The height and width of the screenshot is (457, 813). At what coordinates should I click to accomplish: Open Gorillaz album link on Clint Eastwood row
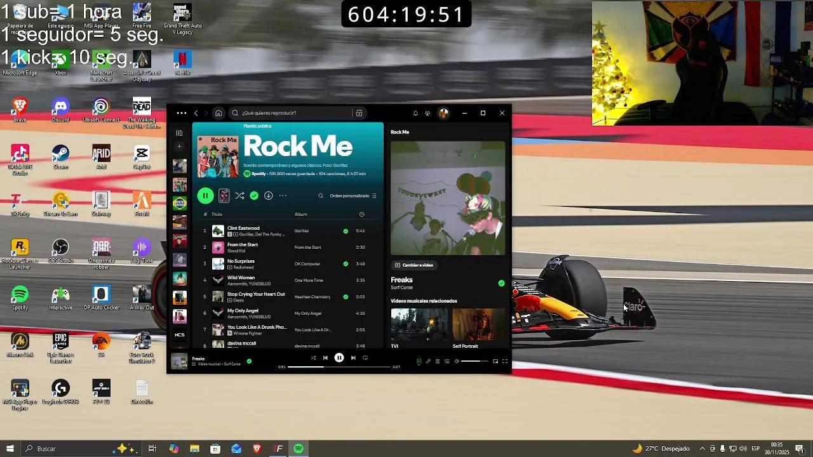point(302,231)
